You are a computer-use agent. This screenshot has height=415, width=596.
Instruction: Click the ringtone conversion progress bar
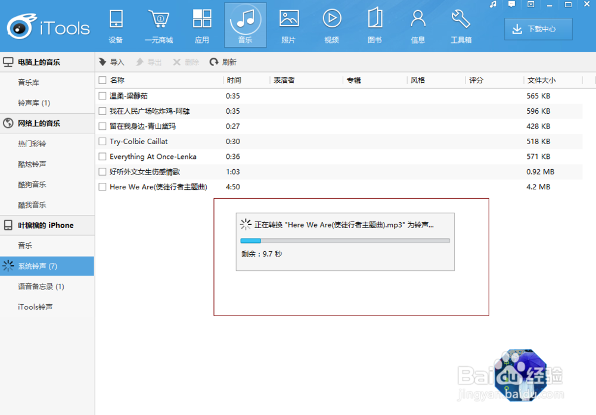pos(345,241)
